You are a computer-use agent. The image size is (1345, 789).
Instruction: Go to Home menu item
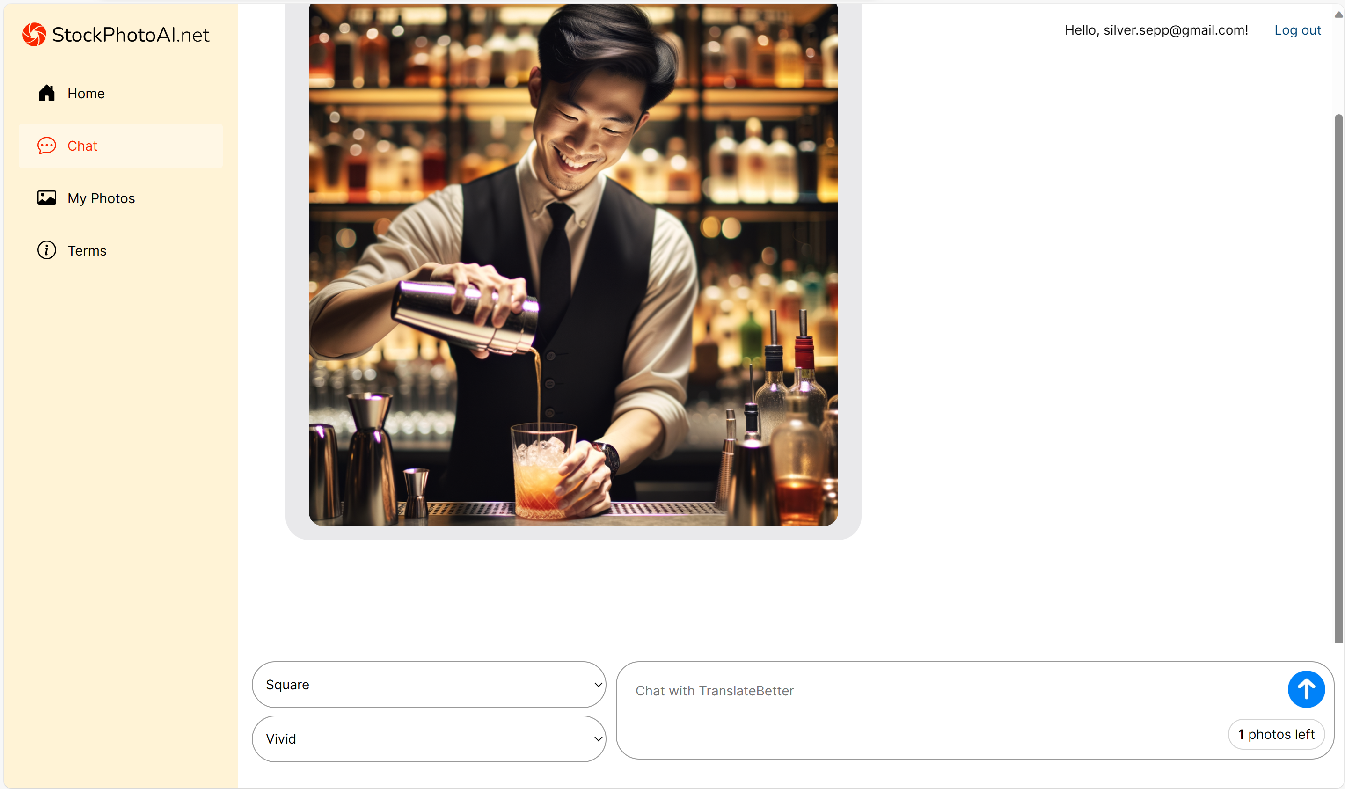point(85,94)
